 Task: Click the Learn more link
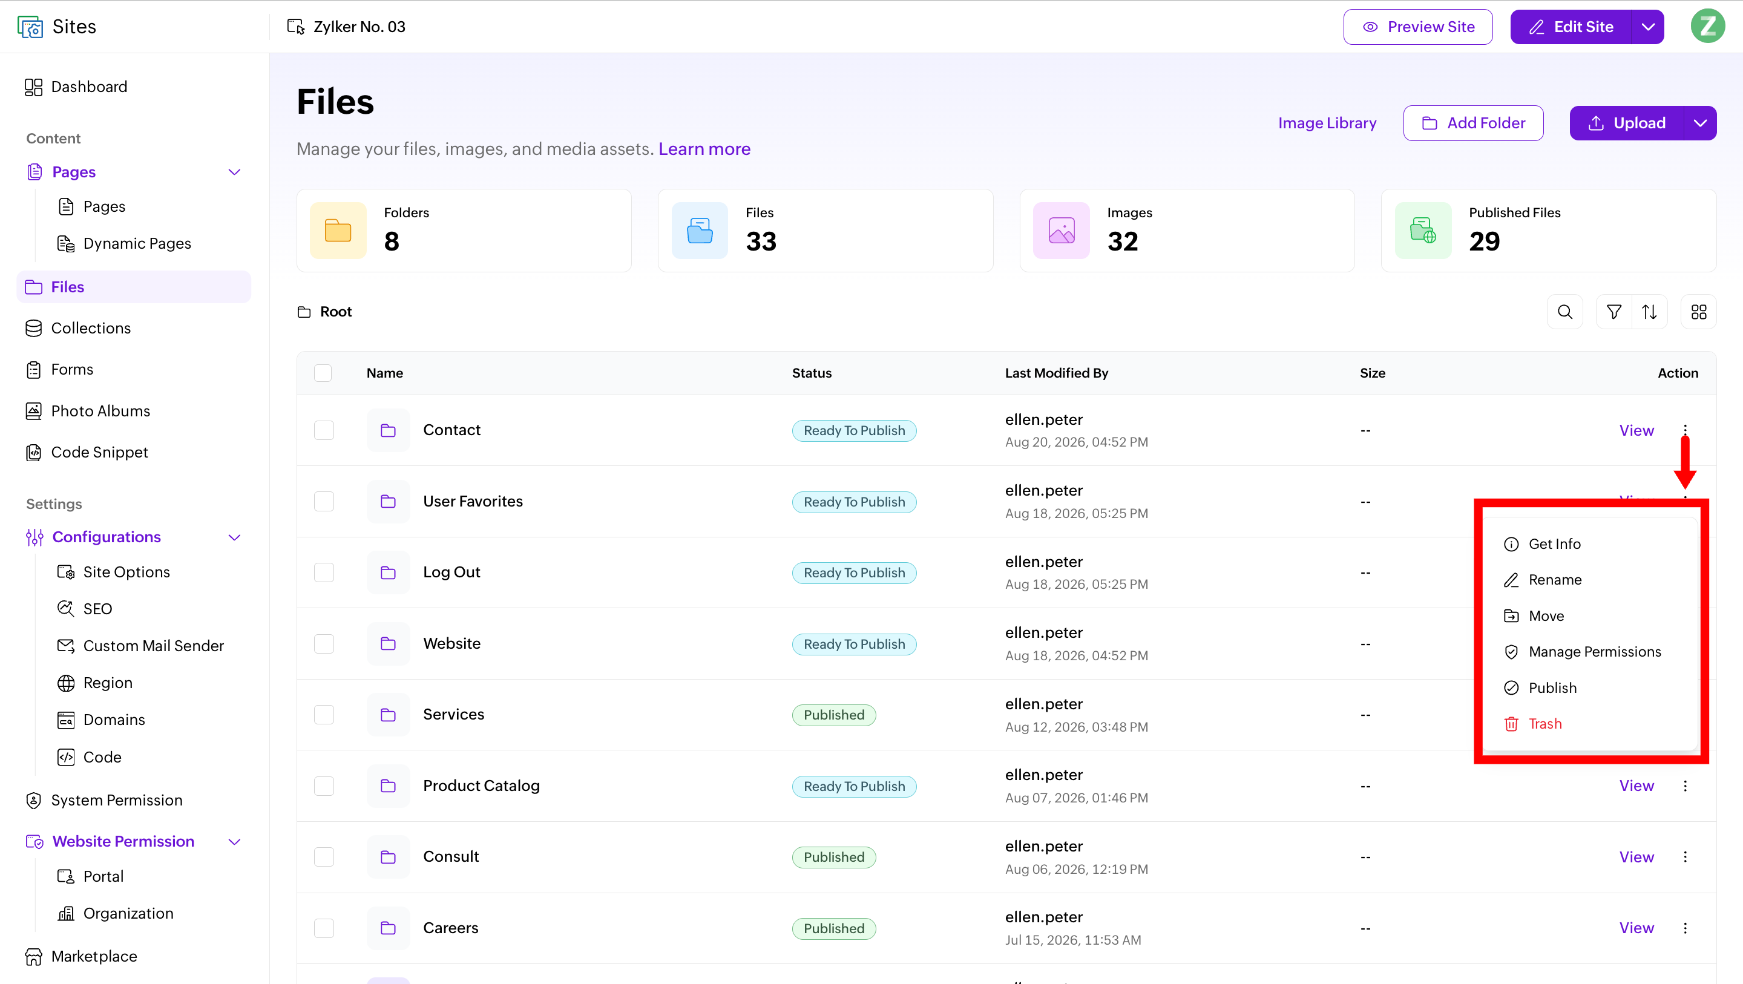tap(704, 149)
